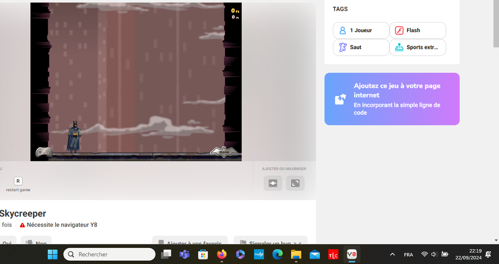Click the adjust game size button
This screenshot has width=499, height=264.
pyautogui.click(x=273, y=183)
